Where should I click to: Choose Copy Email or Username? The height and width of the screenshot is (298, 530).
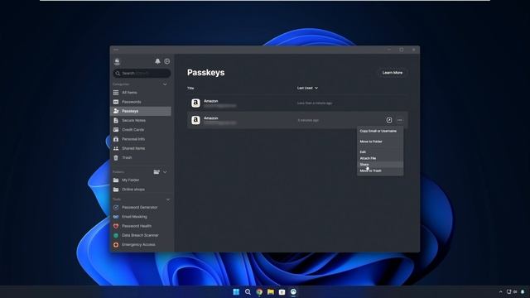point(380,131)
